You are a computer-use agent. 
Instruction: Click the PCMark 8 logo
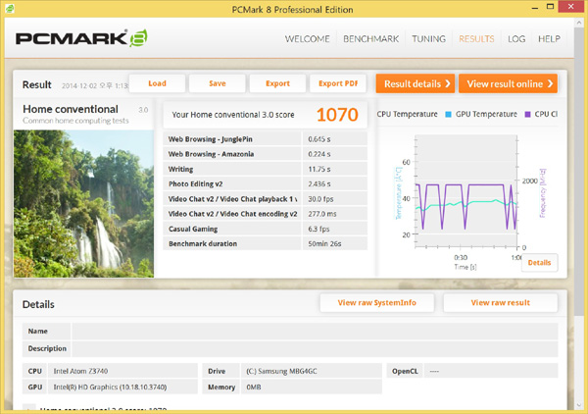point(81,38)
